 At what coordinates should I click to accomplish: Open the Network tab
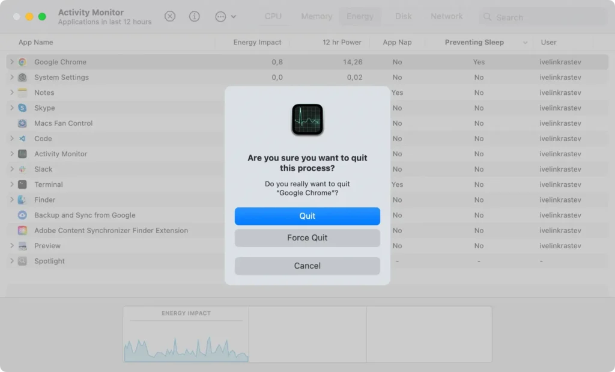(x=446, y=16)
